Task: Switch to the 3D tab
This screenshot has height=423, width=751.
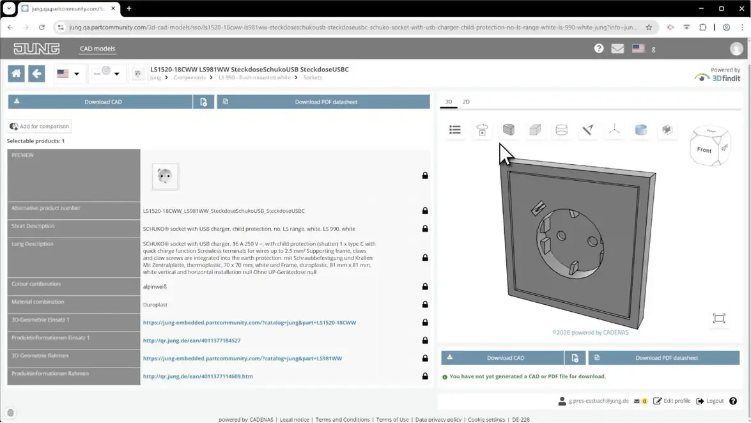Action: [x=448, y=102]
